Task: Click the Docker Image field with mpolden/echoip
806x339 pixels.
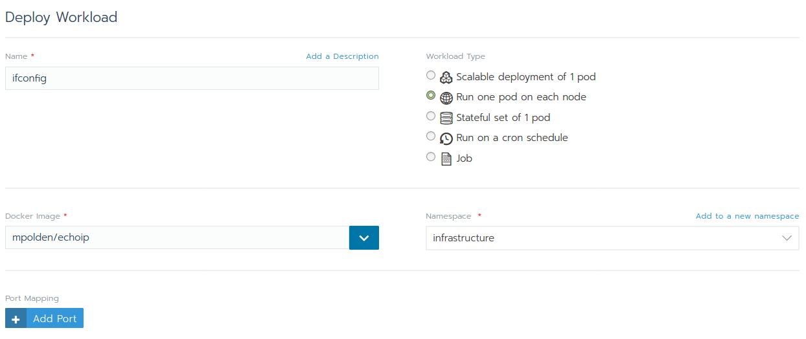Action: (177, 238)
